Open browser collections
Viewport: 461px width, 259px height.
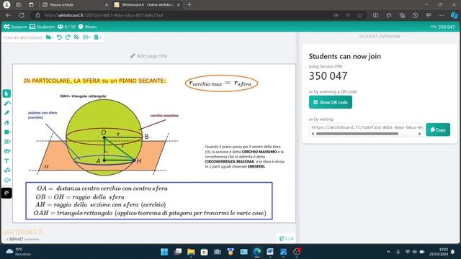point(402,15)
